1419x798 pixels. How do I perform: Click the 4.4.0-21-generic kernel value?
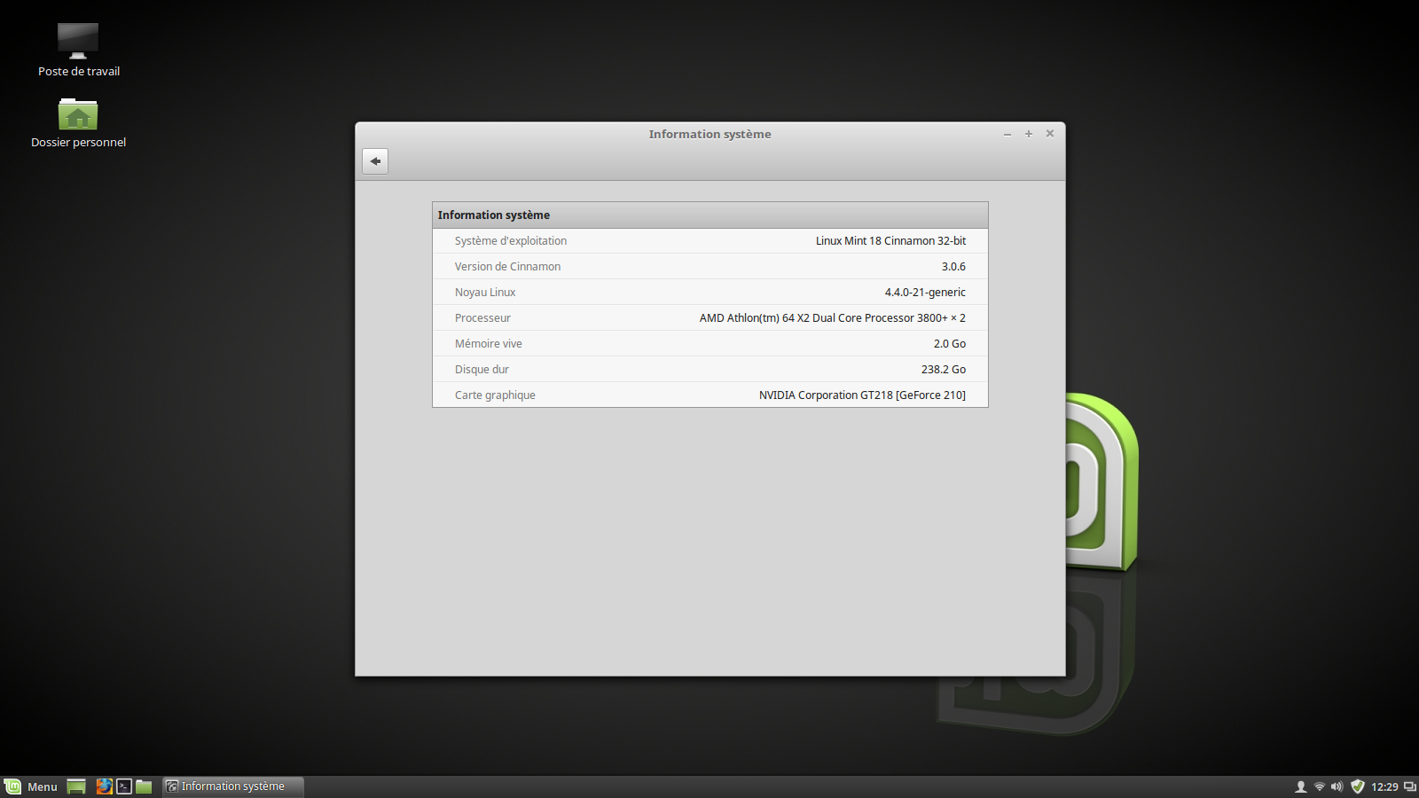click(x=925, y=293)
